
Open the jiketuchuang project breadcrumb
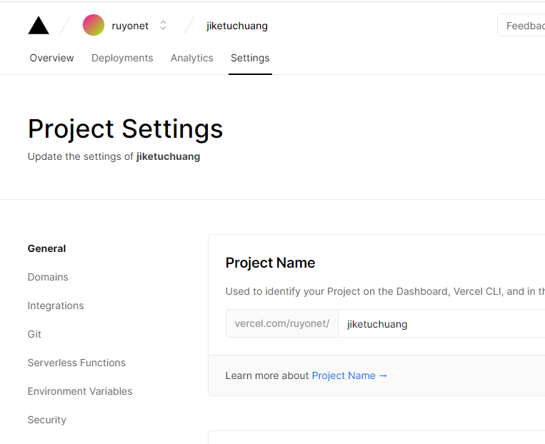237,26
